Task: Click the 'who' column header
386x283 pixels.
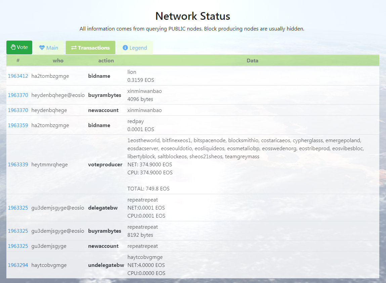Action: [x=58, y=61]
